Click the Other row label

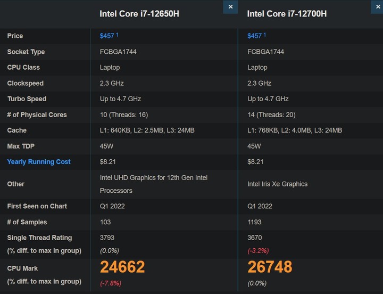pyautogui.click(x=16, y=184)
